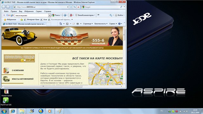This screenshot has width=203, height=114.
Task: Expand the Google toolbar search box dropdown
Action: (x=49, y=16)
